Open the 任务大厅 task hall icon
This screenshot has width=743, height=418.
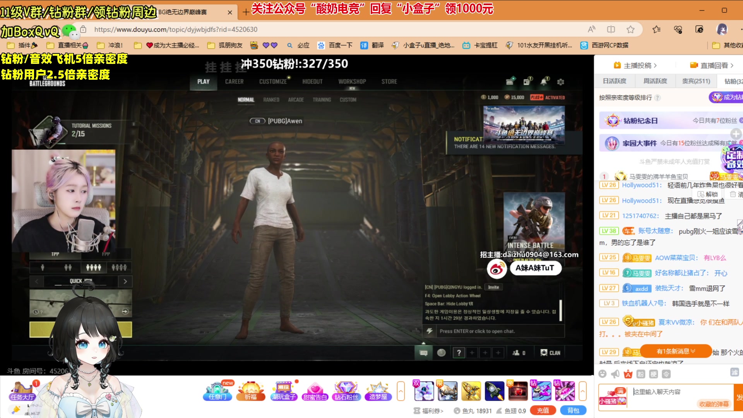(22, 391)
